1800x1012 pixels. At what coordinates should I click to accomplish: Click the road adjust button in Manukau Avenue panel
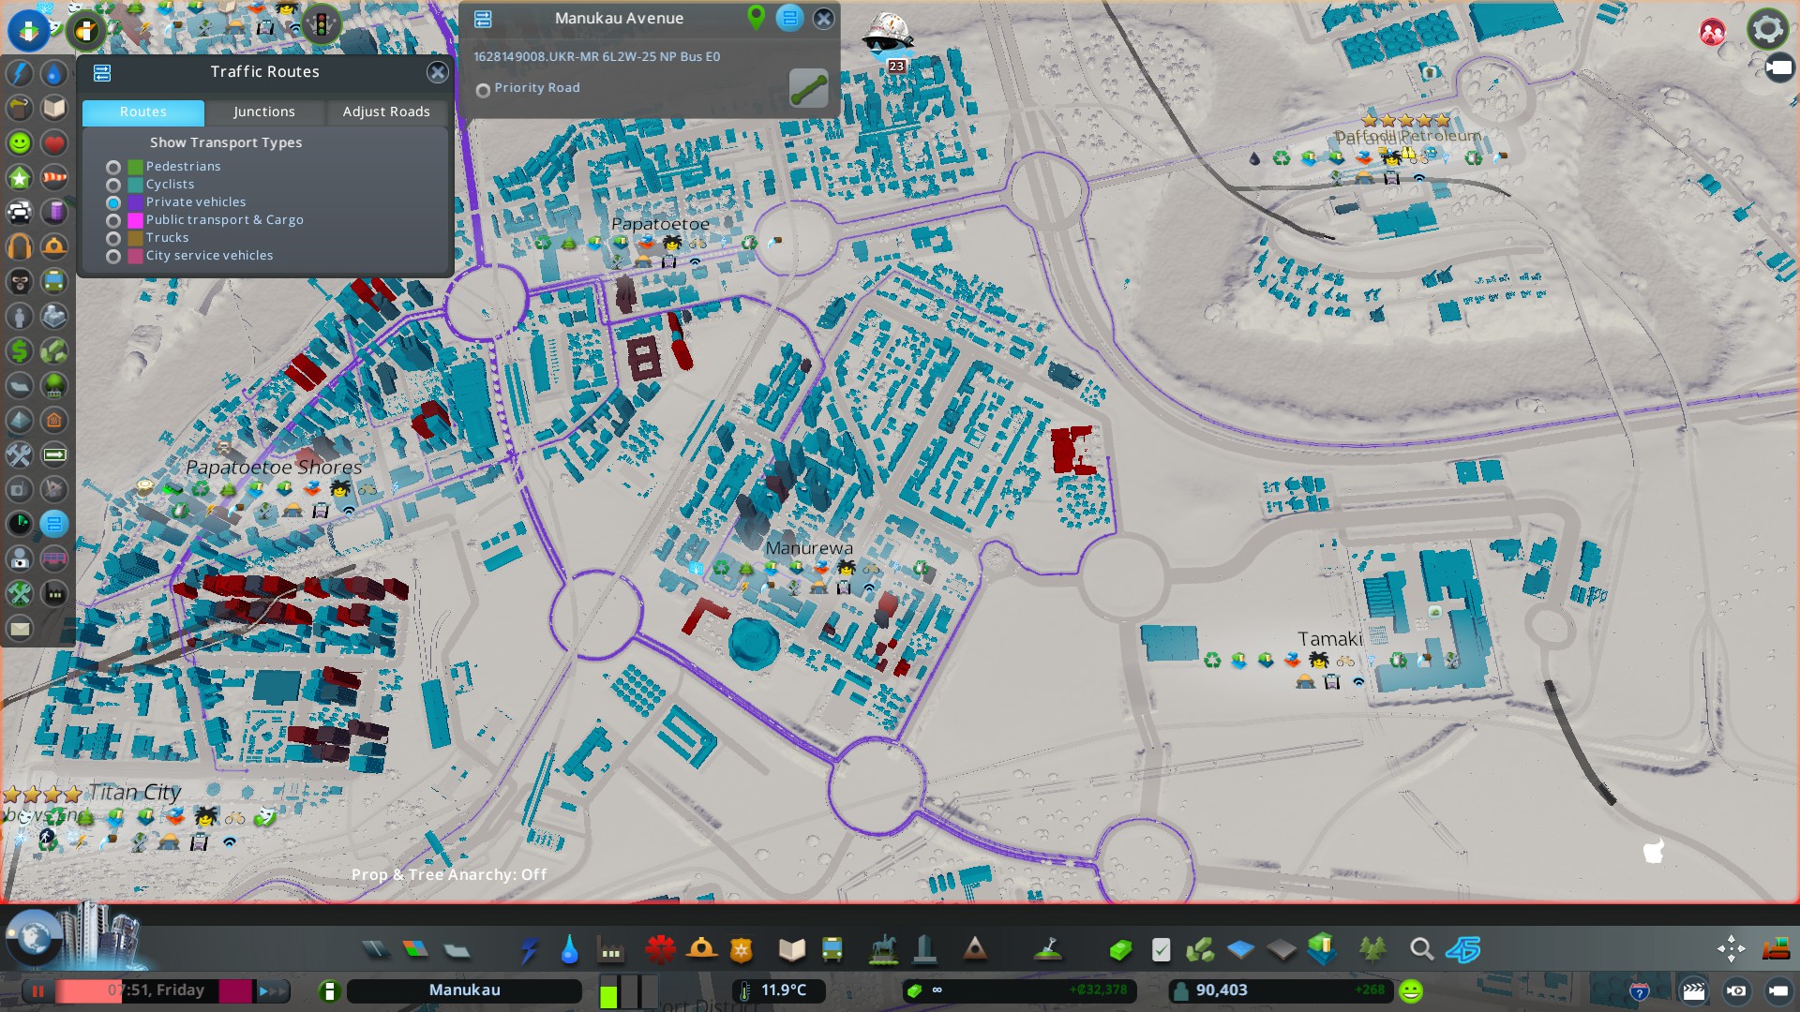coord(808,88)
